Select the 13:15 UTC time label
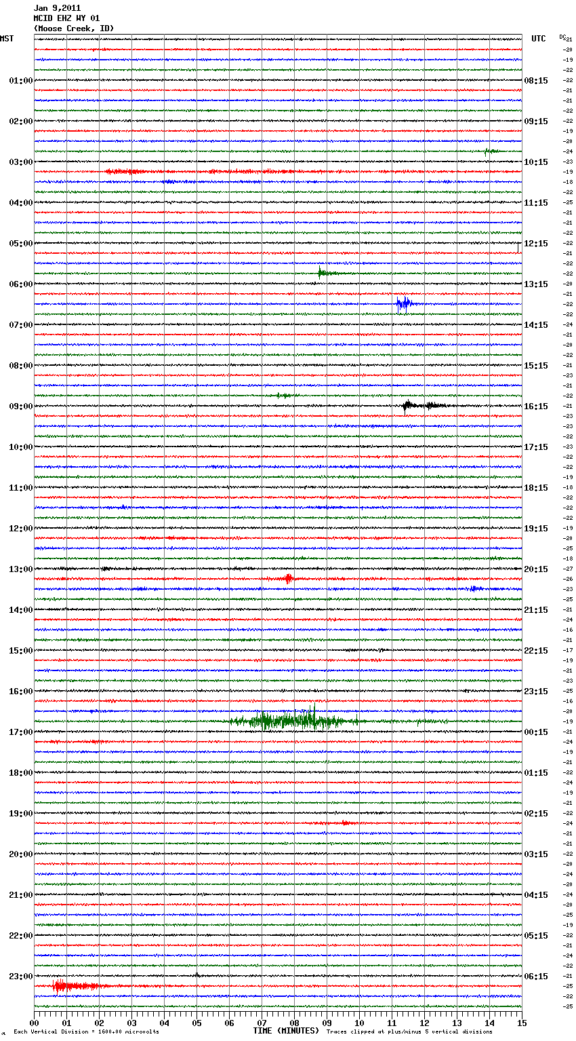576x1041 pixels. [536, 284]
